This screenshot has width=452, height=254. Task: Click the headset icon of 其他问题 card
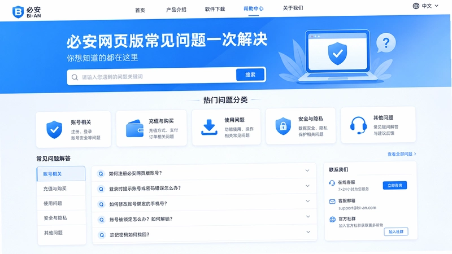point(358,125)
